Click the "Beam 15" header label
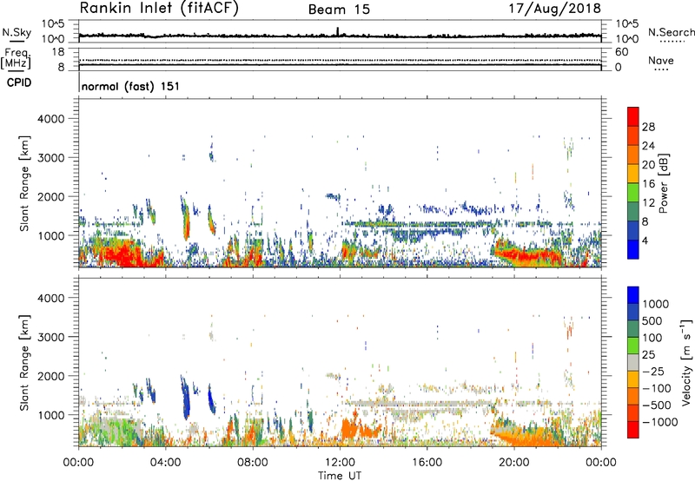The height and width of the screenshot is (481, 695). [339, 10]
